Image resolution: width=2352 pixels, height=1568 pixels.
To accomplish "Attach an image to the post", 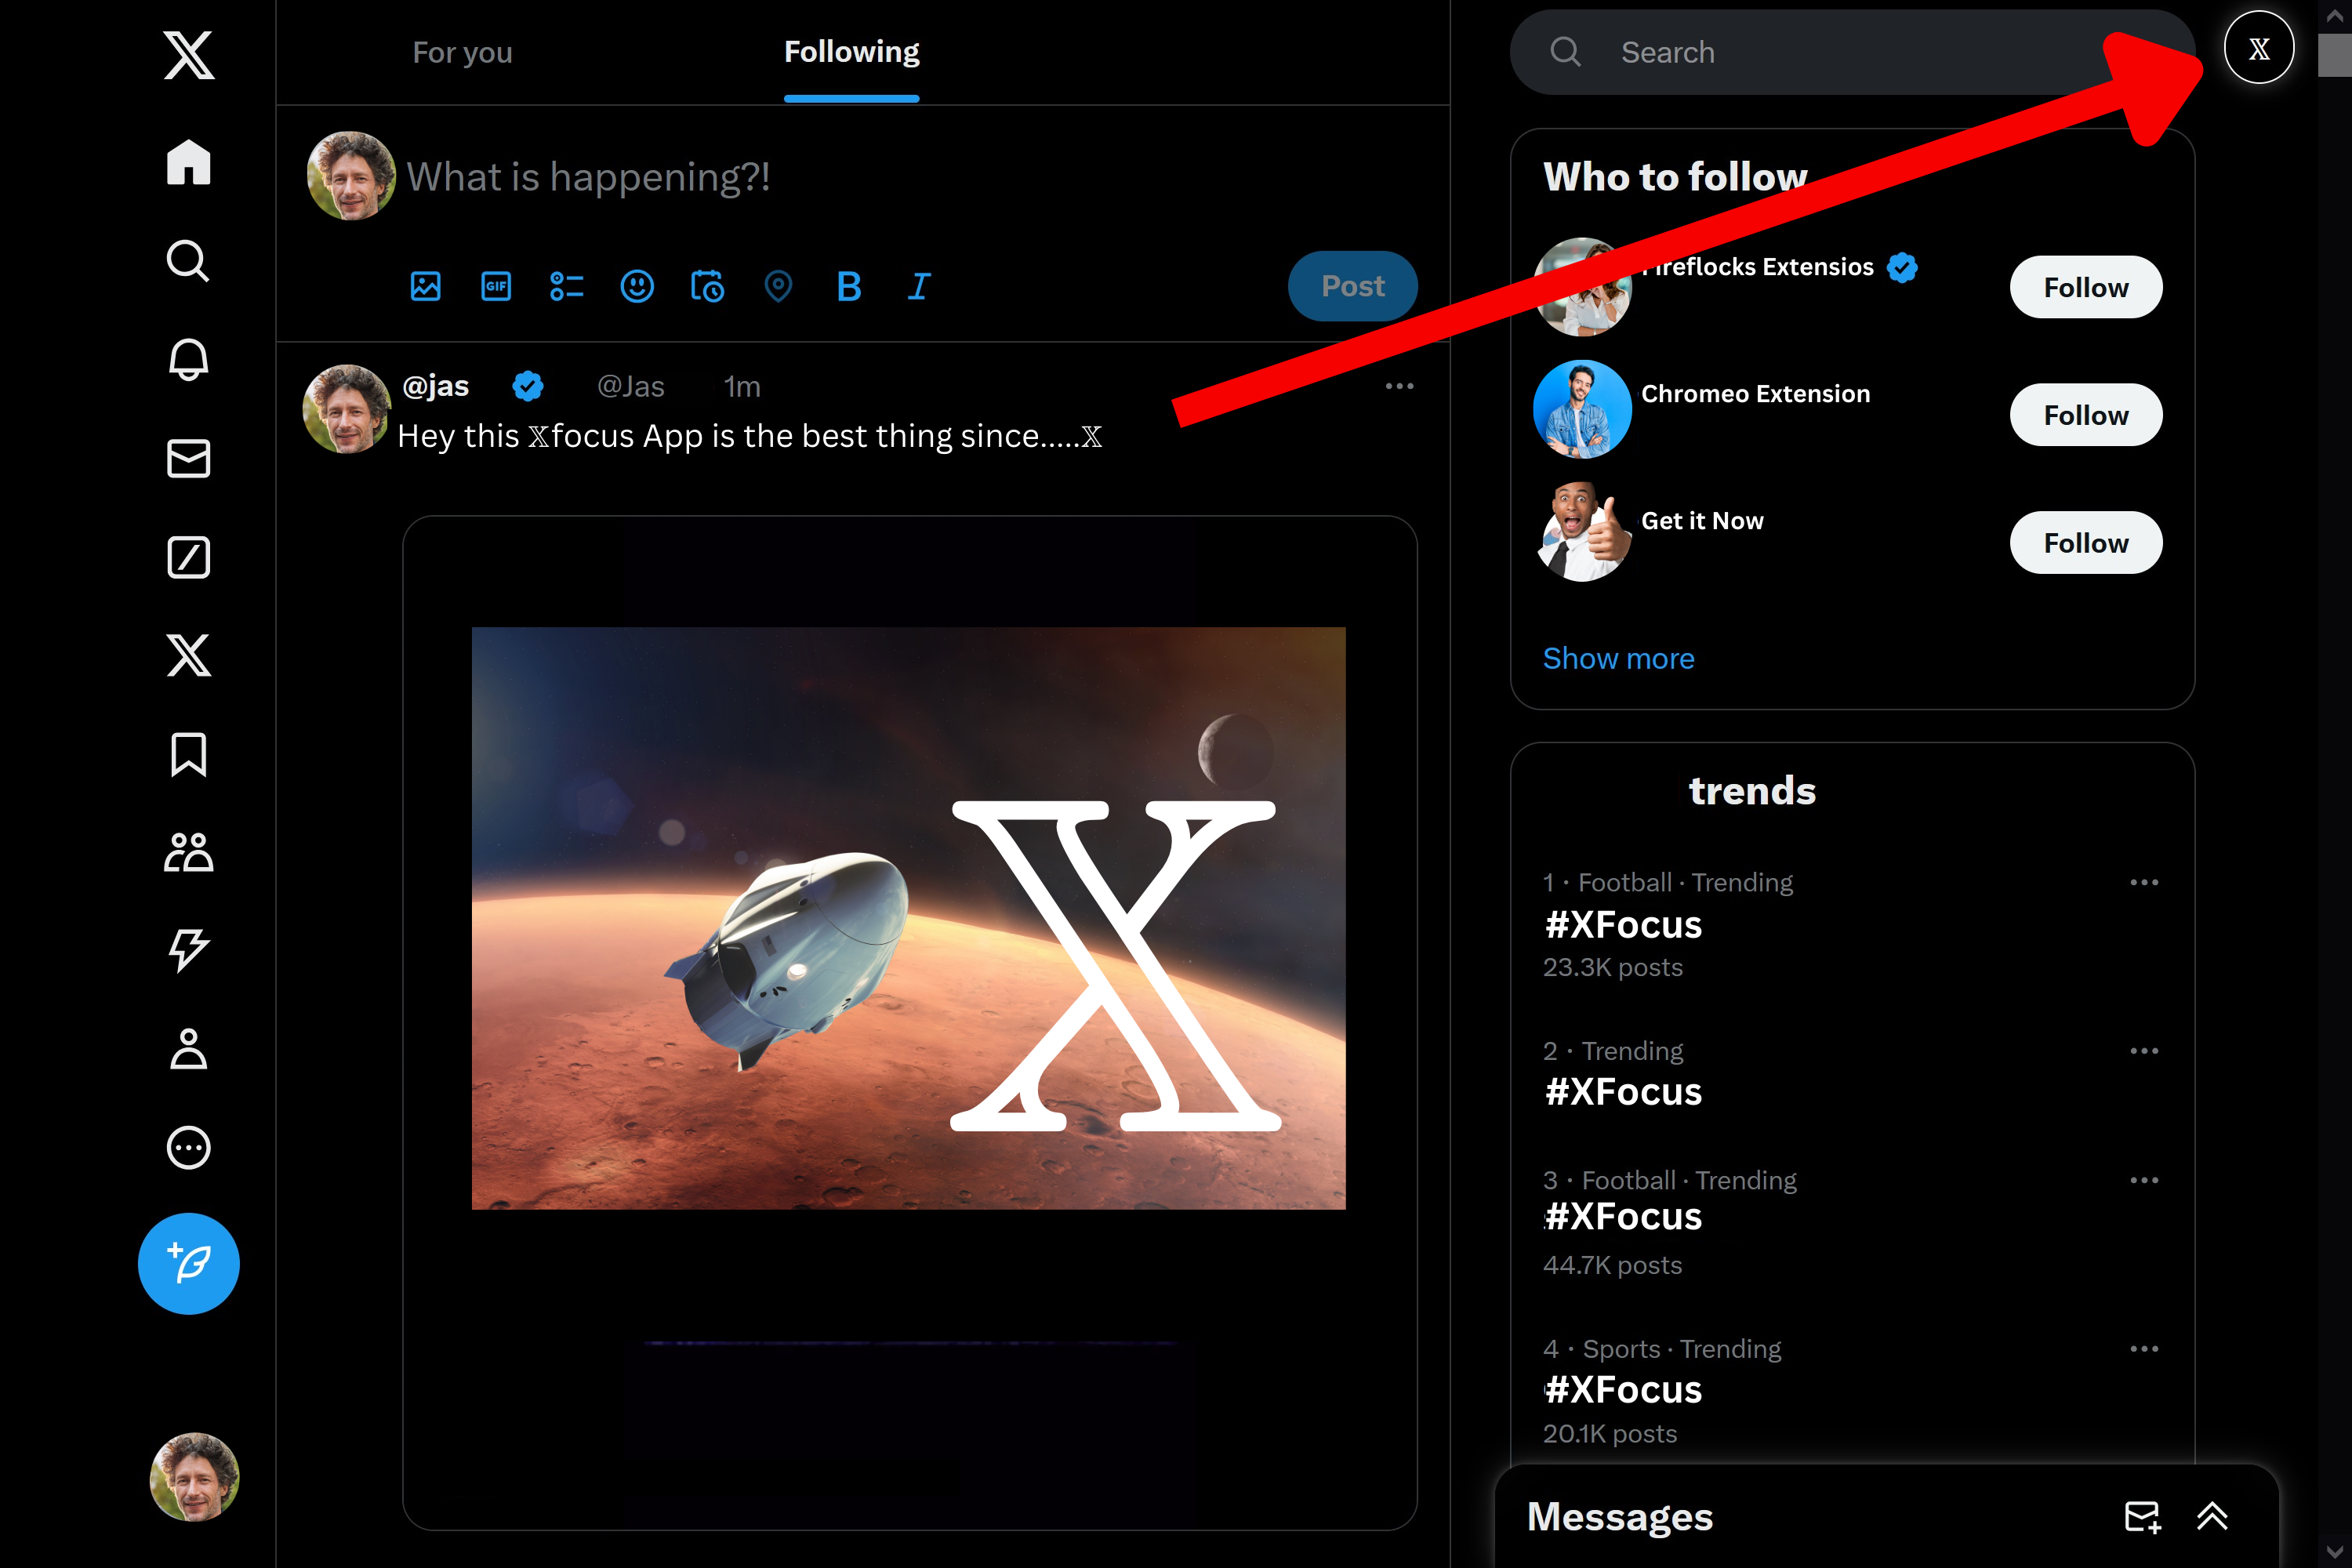I will tap(425, 287).
